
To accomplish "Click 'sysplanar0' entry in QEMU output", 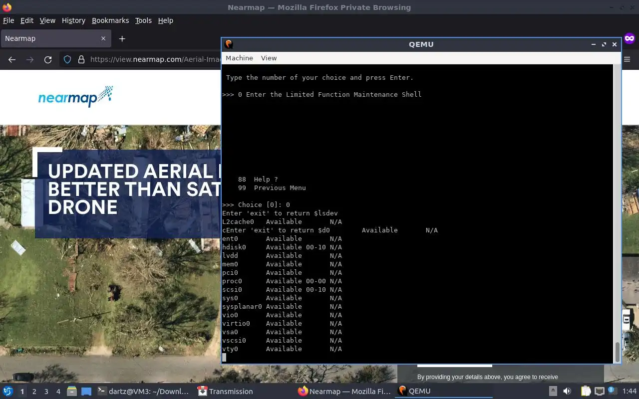I will tap(282, 306).
